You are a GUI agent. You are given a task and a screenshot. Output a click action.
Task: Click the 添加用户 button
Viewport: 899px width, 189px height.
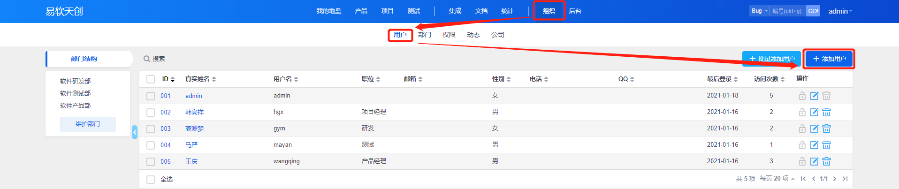pos(829,59)
